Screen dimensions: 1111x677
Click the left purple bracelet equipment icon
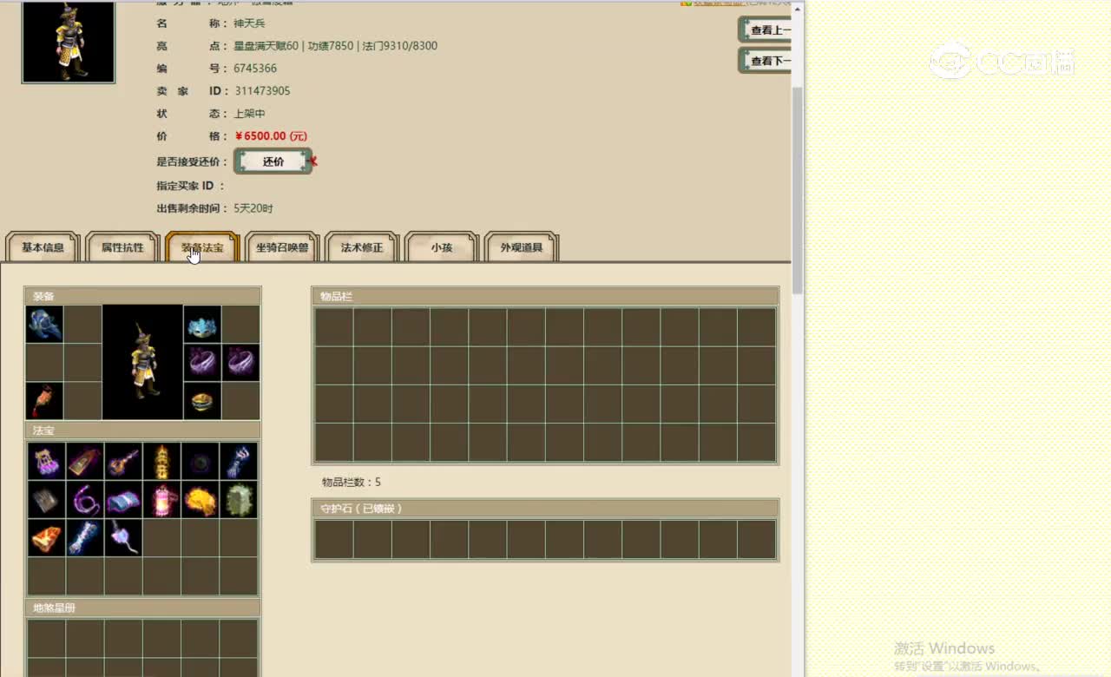click(202, 362)
